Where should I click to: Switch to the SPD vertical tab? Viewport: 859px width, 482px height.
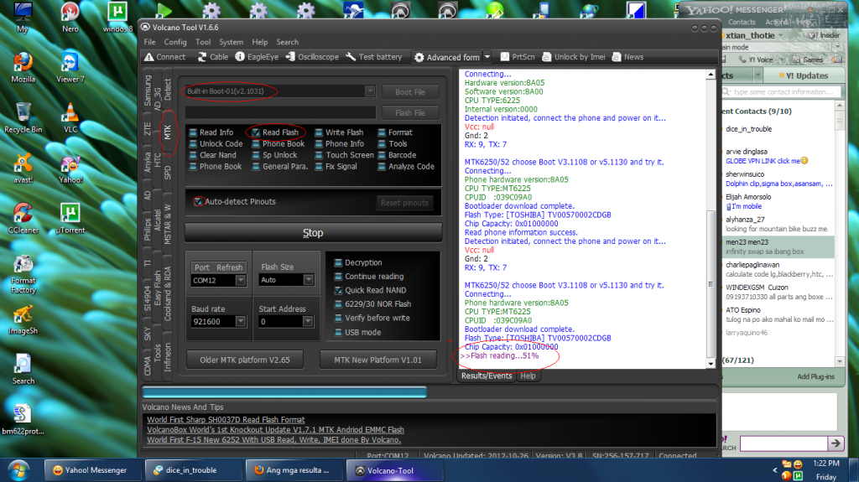click(168, 173)
